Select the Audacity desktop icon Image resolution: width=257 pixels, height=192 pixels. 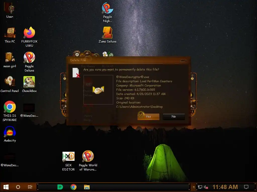click(x=10, y=134)
